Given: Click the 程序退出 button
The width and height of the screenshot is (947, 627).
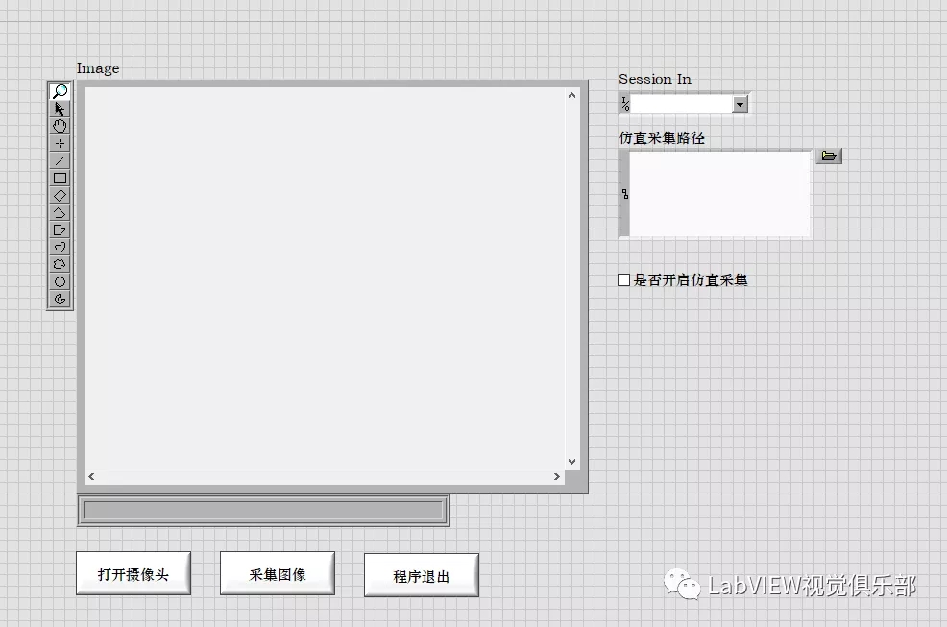Looking at the screenshot, I should (422, 575).
